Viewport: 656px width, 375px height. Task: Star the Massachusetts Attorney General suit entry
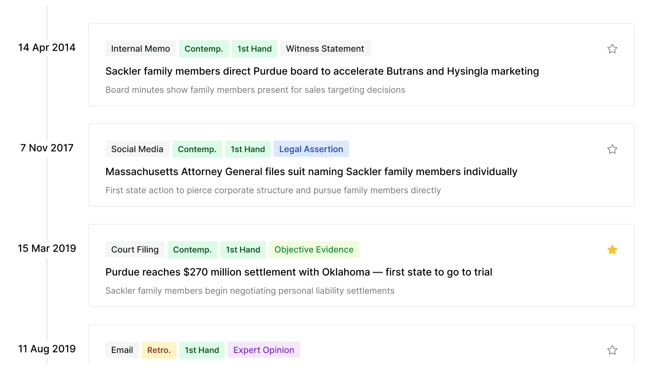(x=612, y=149)
